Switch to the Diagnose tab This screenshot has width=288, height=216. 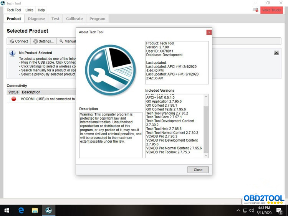(36, 19)
